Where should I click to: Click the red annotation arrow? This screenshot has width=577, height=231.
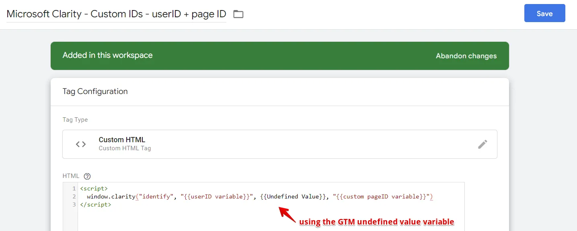point(287,214)
